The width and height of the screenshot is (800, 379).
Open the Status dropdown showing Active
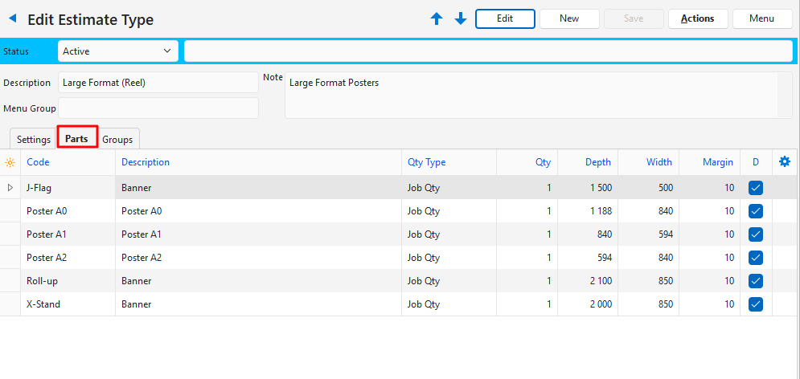point(118,51)
